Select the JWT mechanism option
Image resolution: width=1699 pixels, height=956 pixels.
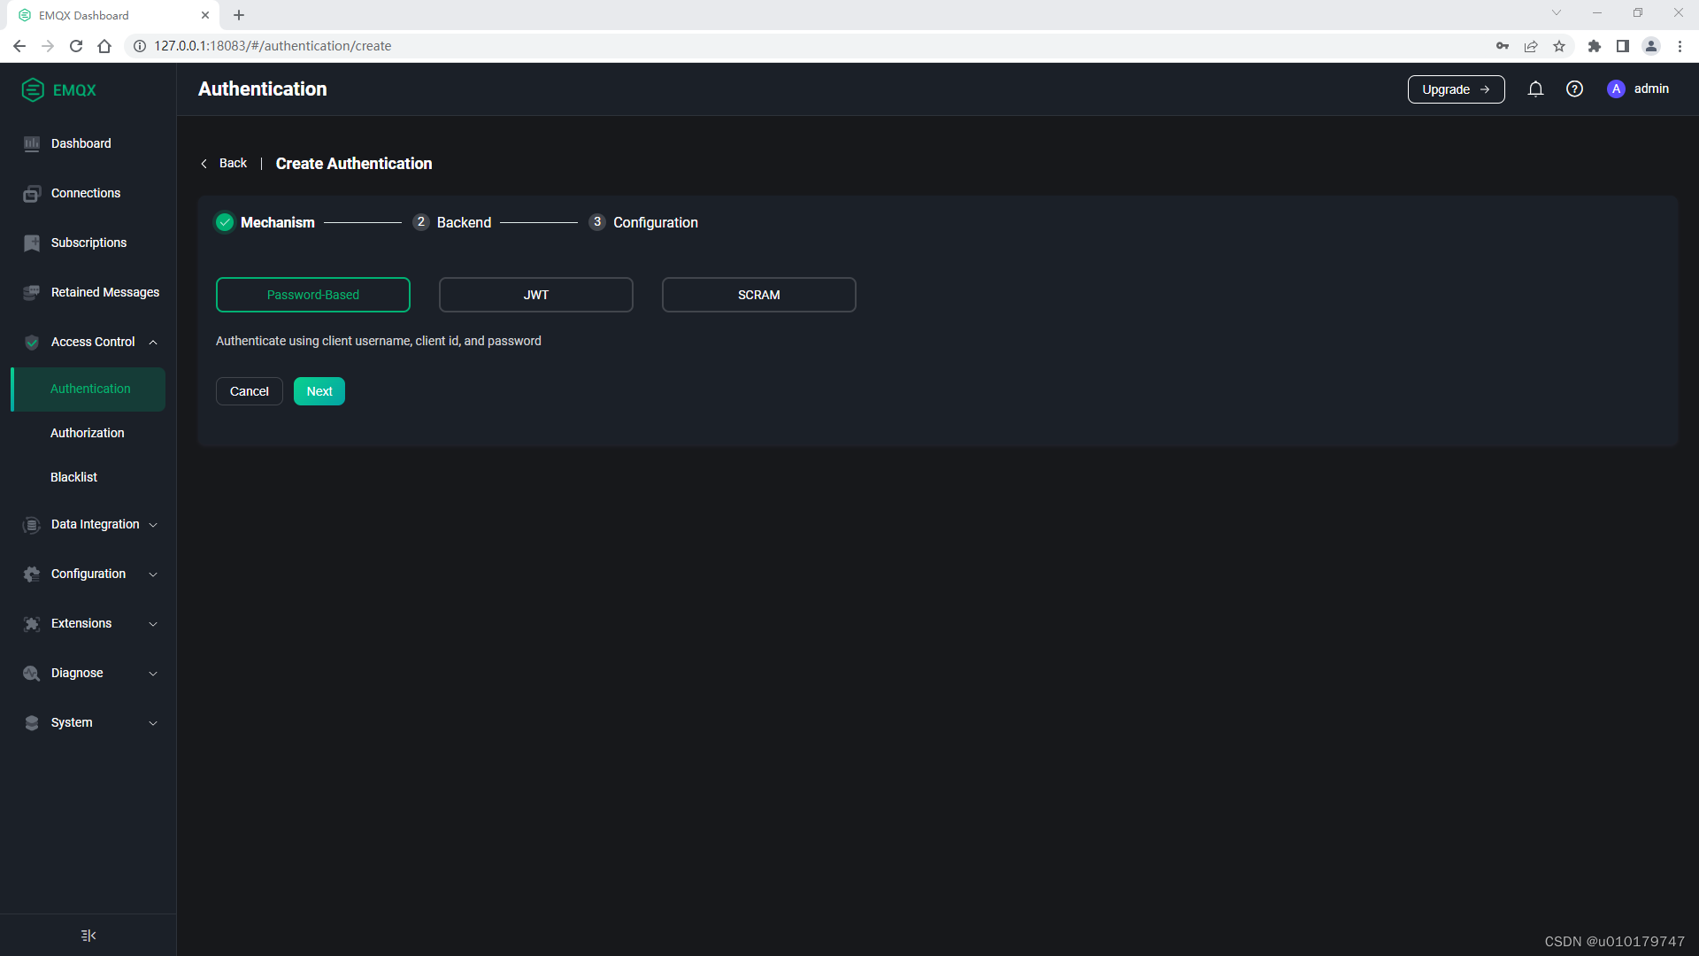pos(536,295)
